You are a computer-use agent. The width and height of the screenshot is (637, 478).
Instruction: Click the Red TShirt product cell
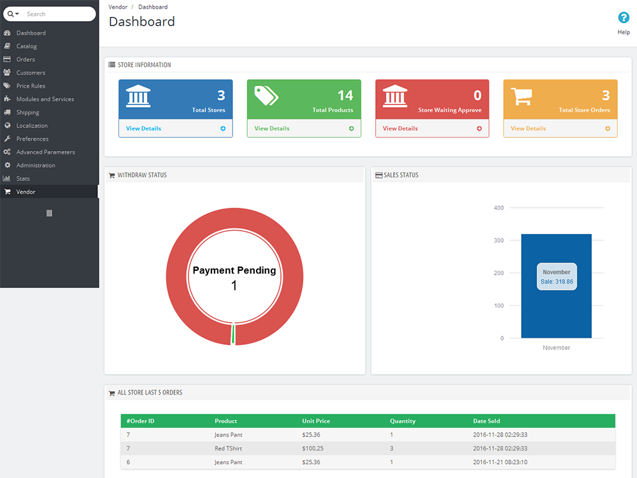[228, 448]
